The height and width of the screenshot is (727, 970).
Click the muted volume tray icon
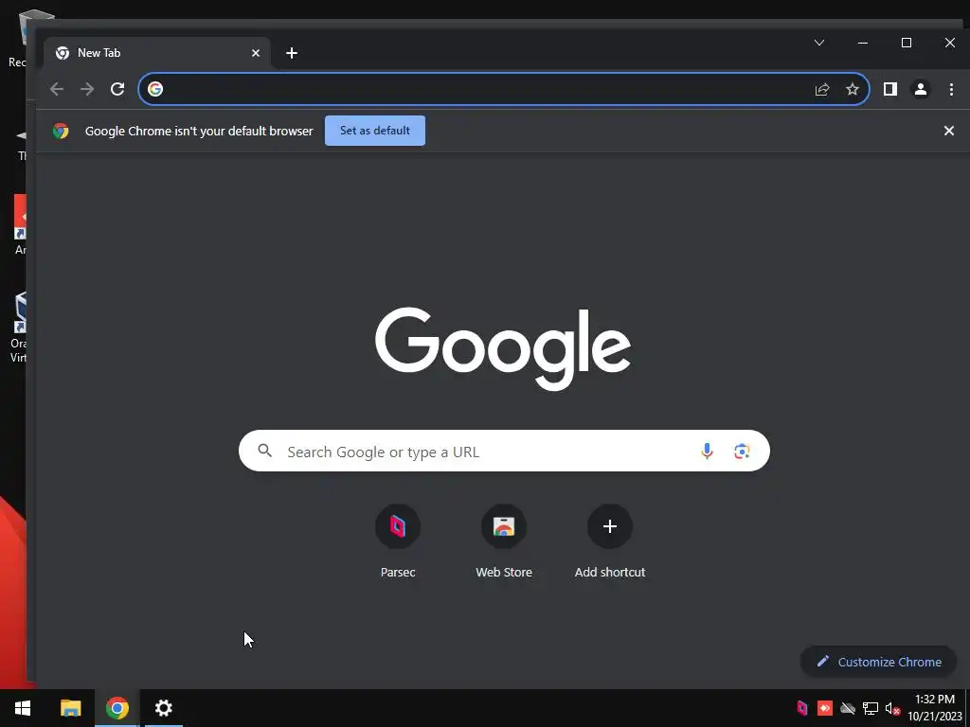click(892, 708)
